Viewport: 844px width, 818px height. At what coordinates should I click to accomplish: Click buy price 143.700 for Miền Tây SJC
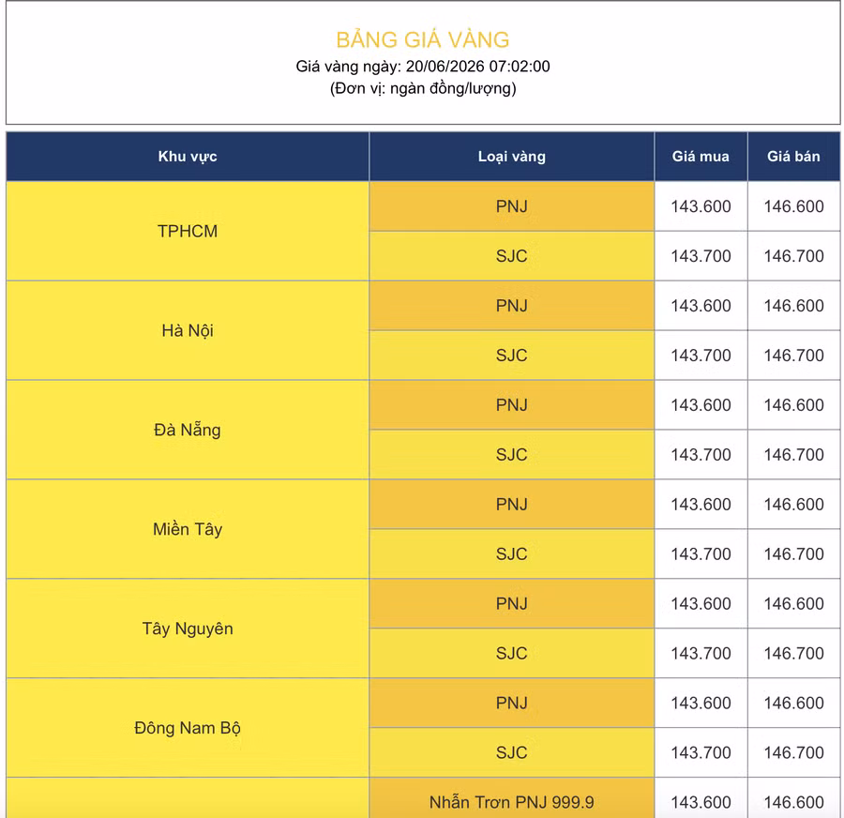(x=701, y=553)
